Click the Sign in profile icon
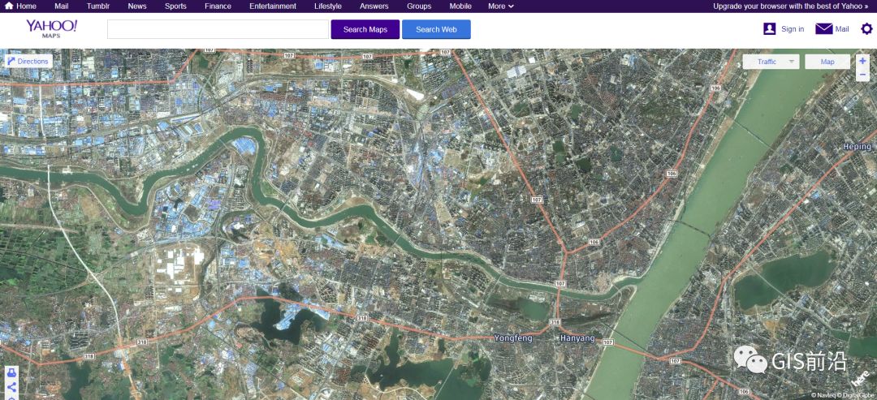Screen dimensions: 877x400 (770, 29)
